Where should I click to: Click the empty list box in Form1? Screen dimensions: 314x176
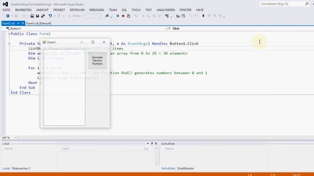[64, 88]
